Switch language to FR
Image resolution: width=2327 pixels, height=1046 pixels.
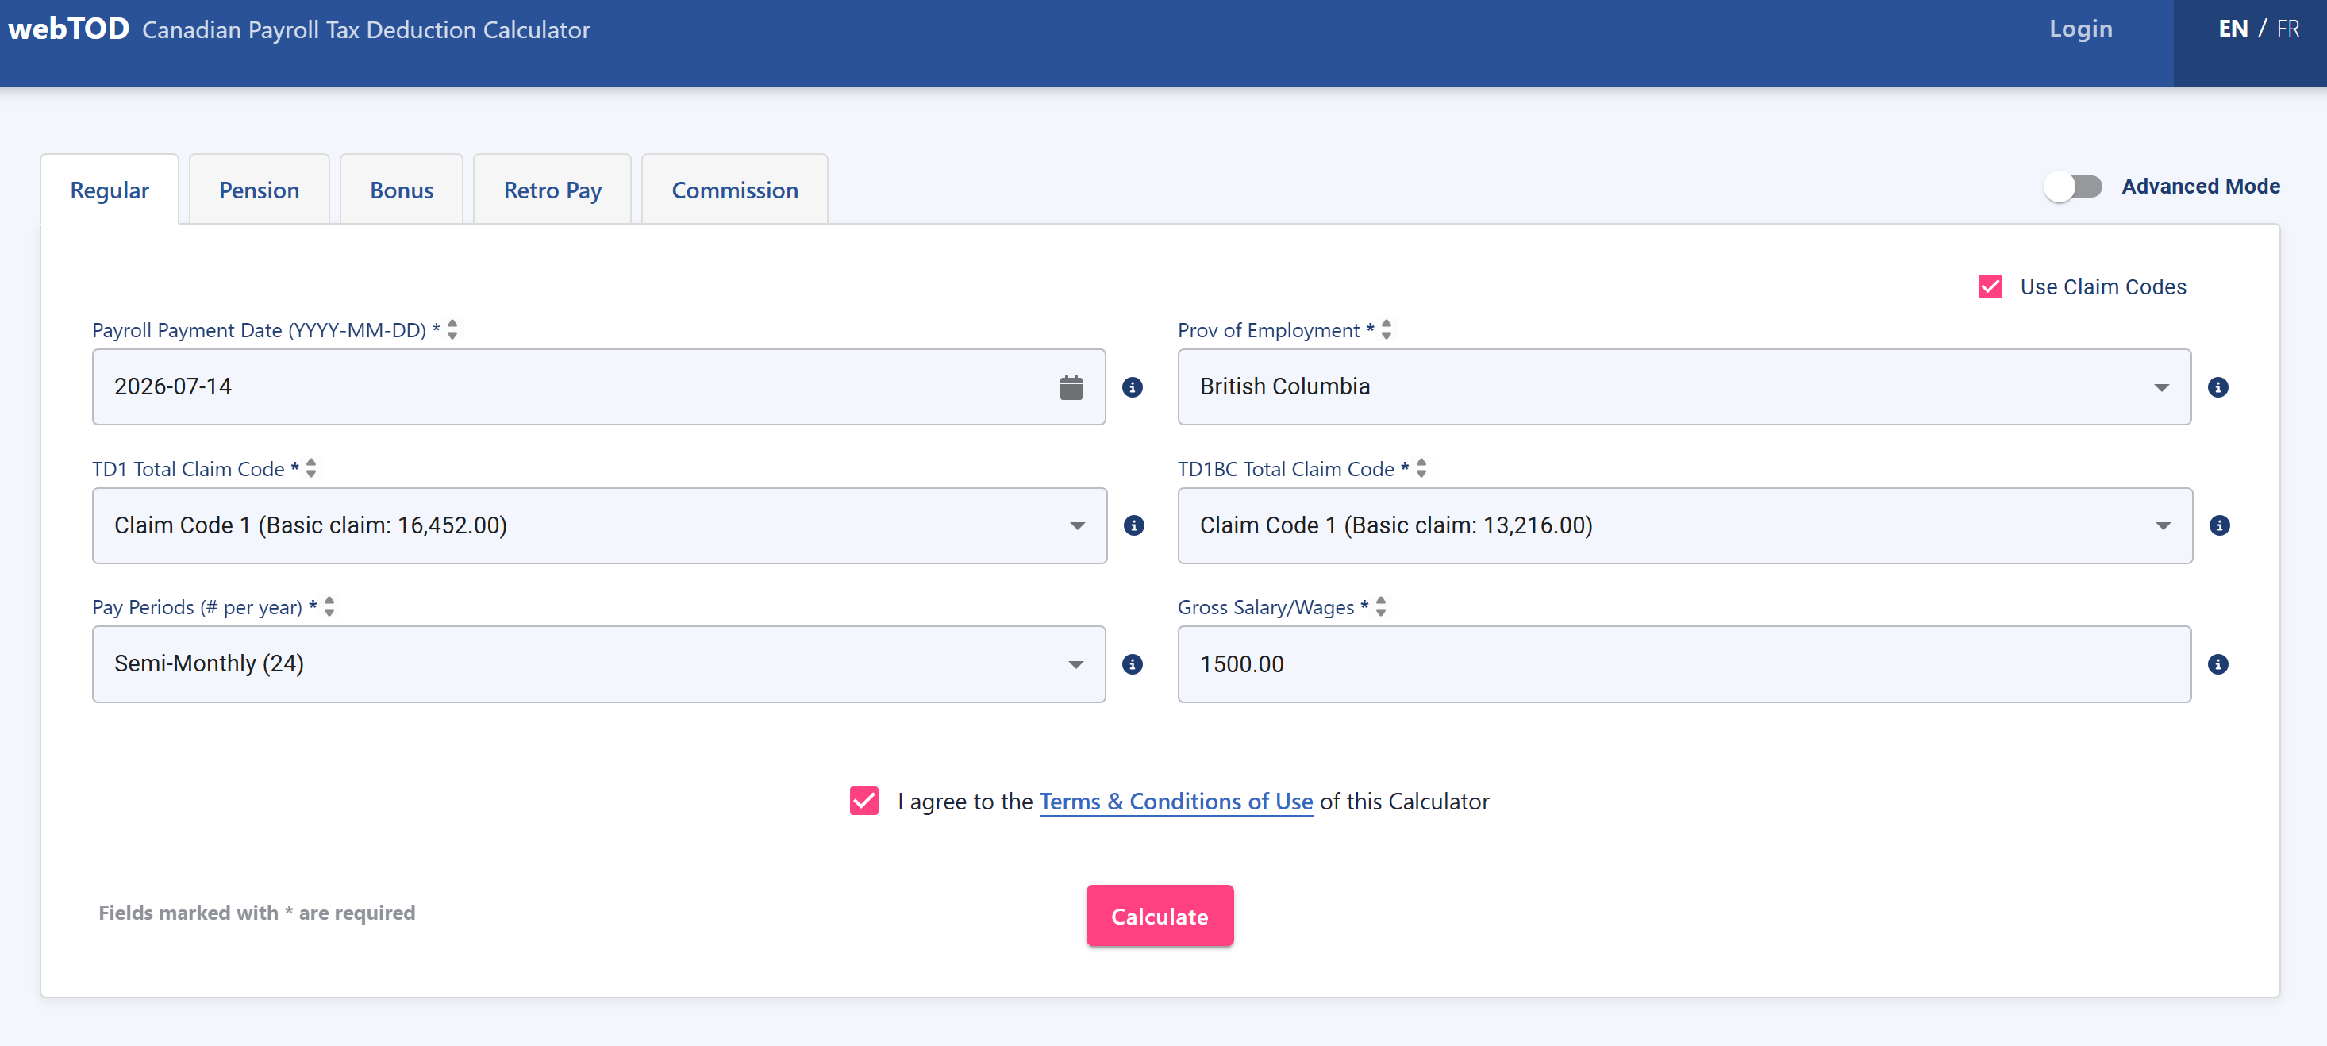pyautogui.click(x=2288, y=29)
